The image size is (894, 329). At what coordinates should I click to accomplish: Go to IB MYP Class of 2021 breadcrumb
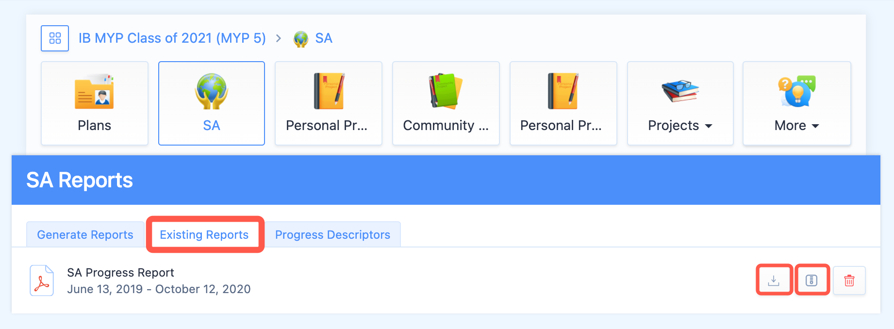click(172, 38)
